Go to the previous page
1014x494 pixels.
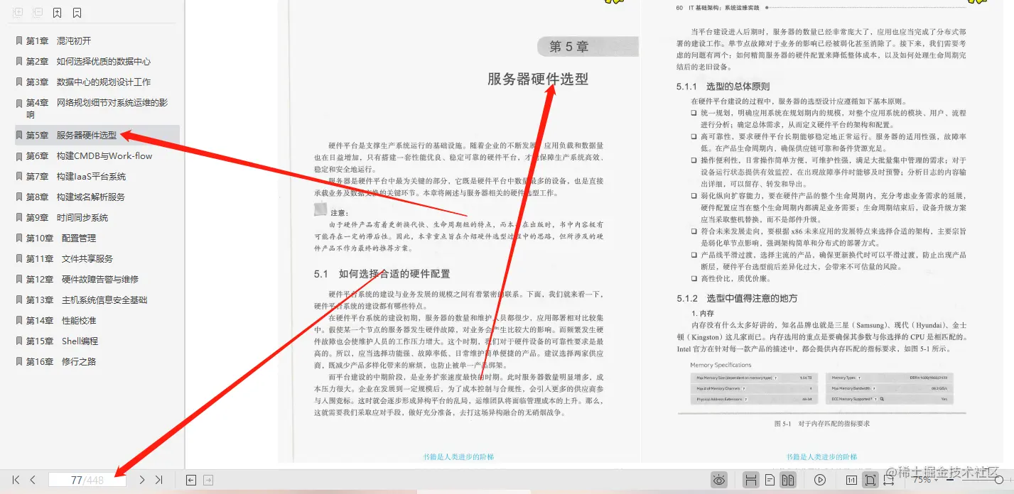(32, 480)
